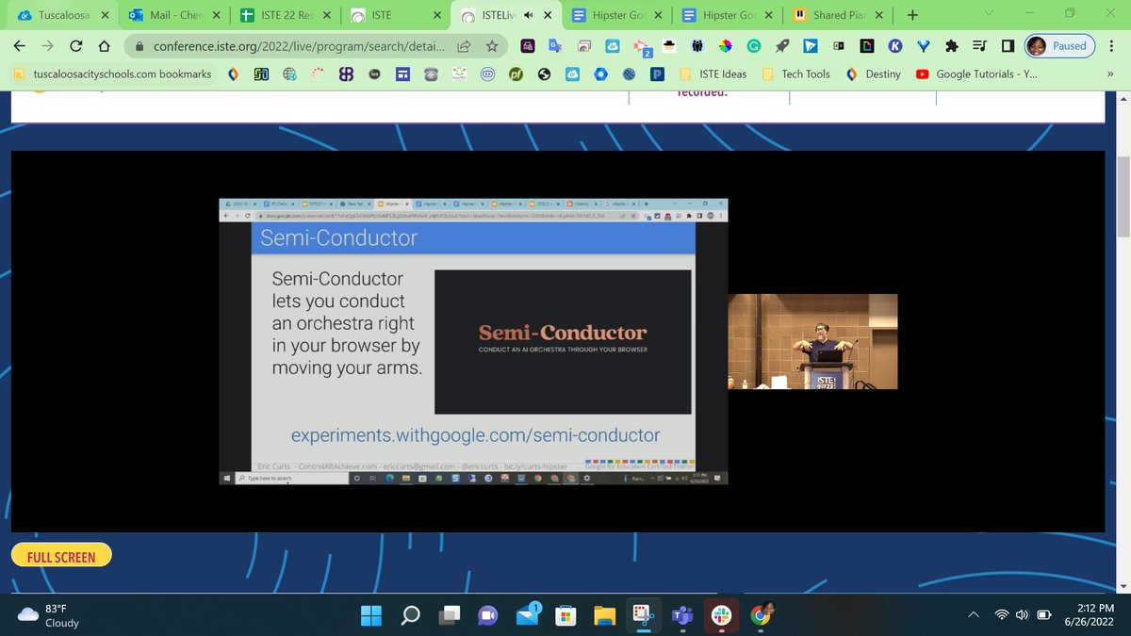This screenshot has width=1131, height=636.
Task: Show hidden system tray icons
Action: click(x=974, y=615)
